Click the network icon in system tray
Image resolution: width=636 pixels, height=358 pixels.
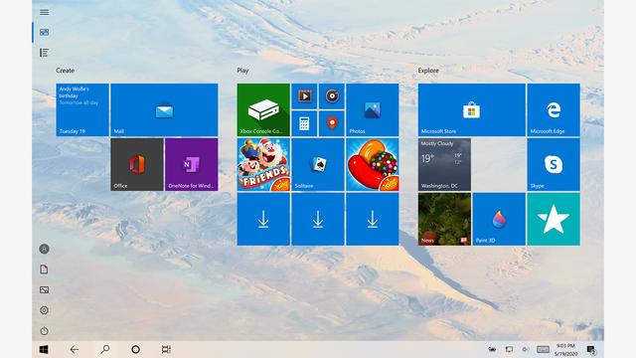pos(509,349)
